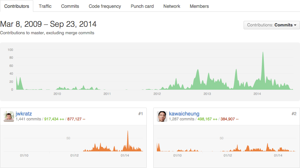The image size is (300, 168).
Task: Click kawaicheung's avatar image
Action: point(162,116)
